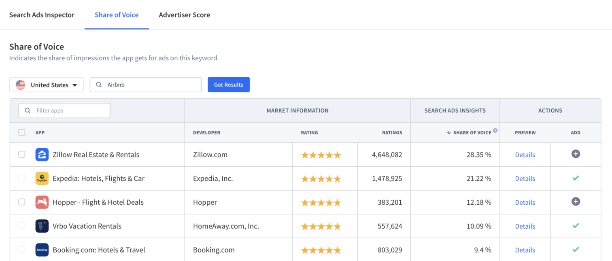
Task: Click the Share of Voice help icon
Action: pos(495,130)
